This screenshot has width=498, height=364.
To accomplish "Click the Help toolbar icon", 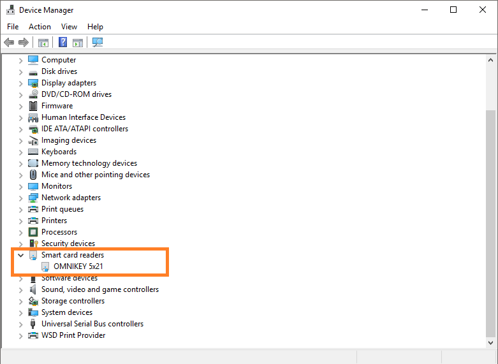I will point(63,43).
